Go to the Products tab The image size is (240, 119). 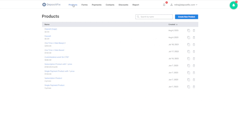point(73,5)
